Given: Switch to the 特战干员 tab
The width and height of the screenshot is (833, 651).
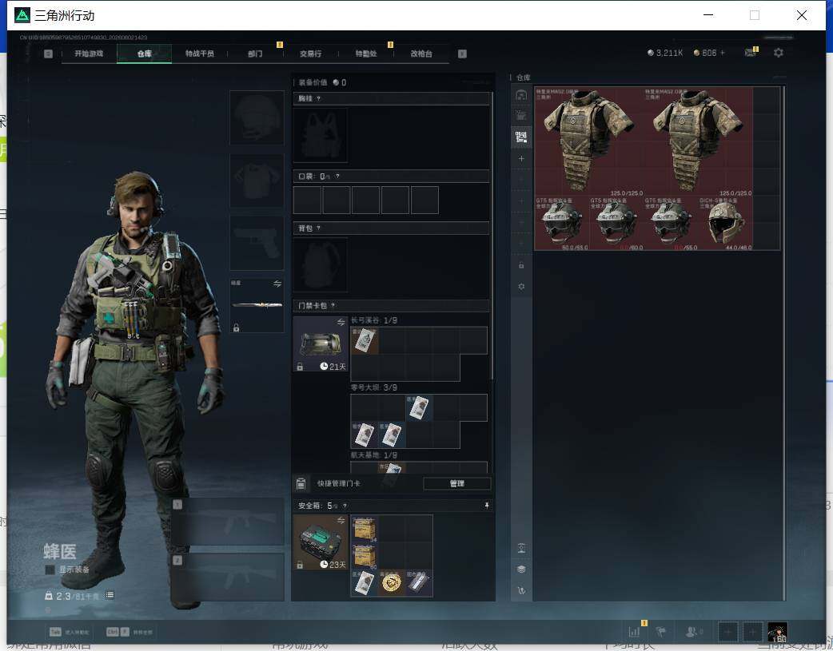Looking at the screenshot, I should click(200, 54).
